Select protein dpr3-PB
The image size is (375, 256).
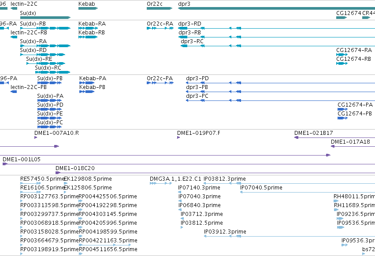281,92
